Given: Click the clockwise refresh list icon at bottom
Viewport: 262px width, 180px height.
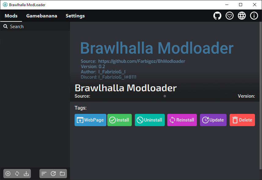Looking at the screenshot, I should (x=53, y=174).
